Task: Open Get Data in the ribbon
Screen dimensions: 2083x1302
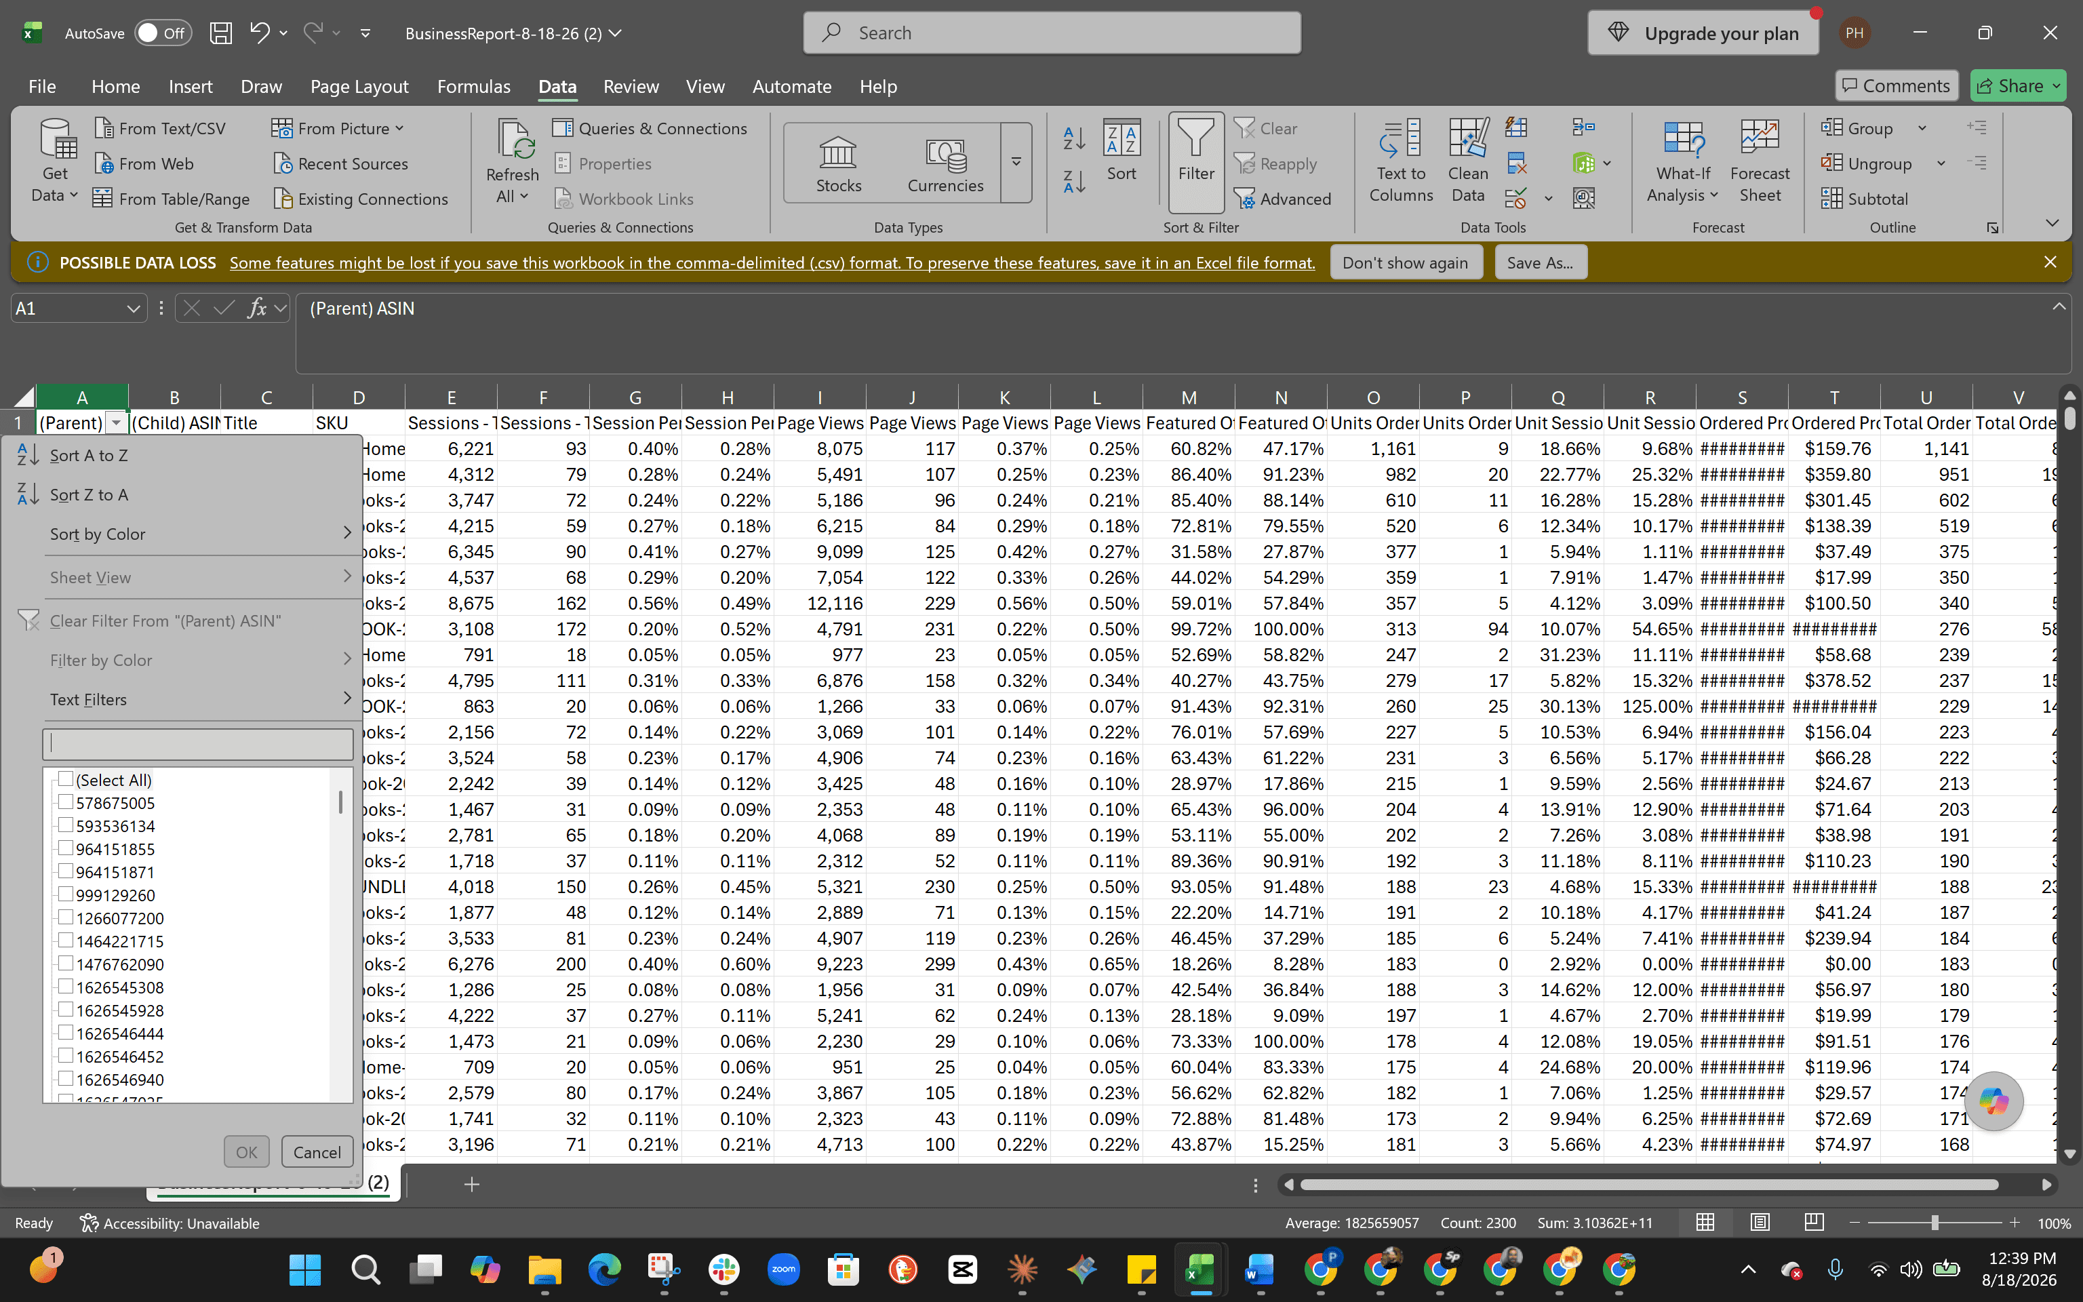Action: (55, 162)
